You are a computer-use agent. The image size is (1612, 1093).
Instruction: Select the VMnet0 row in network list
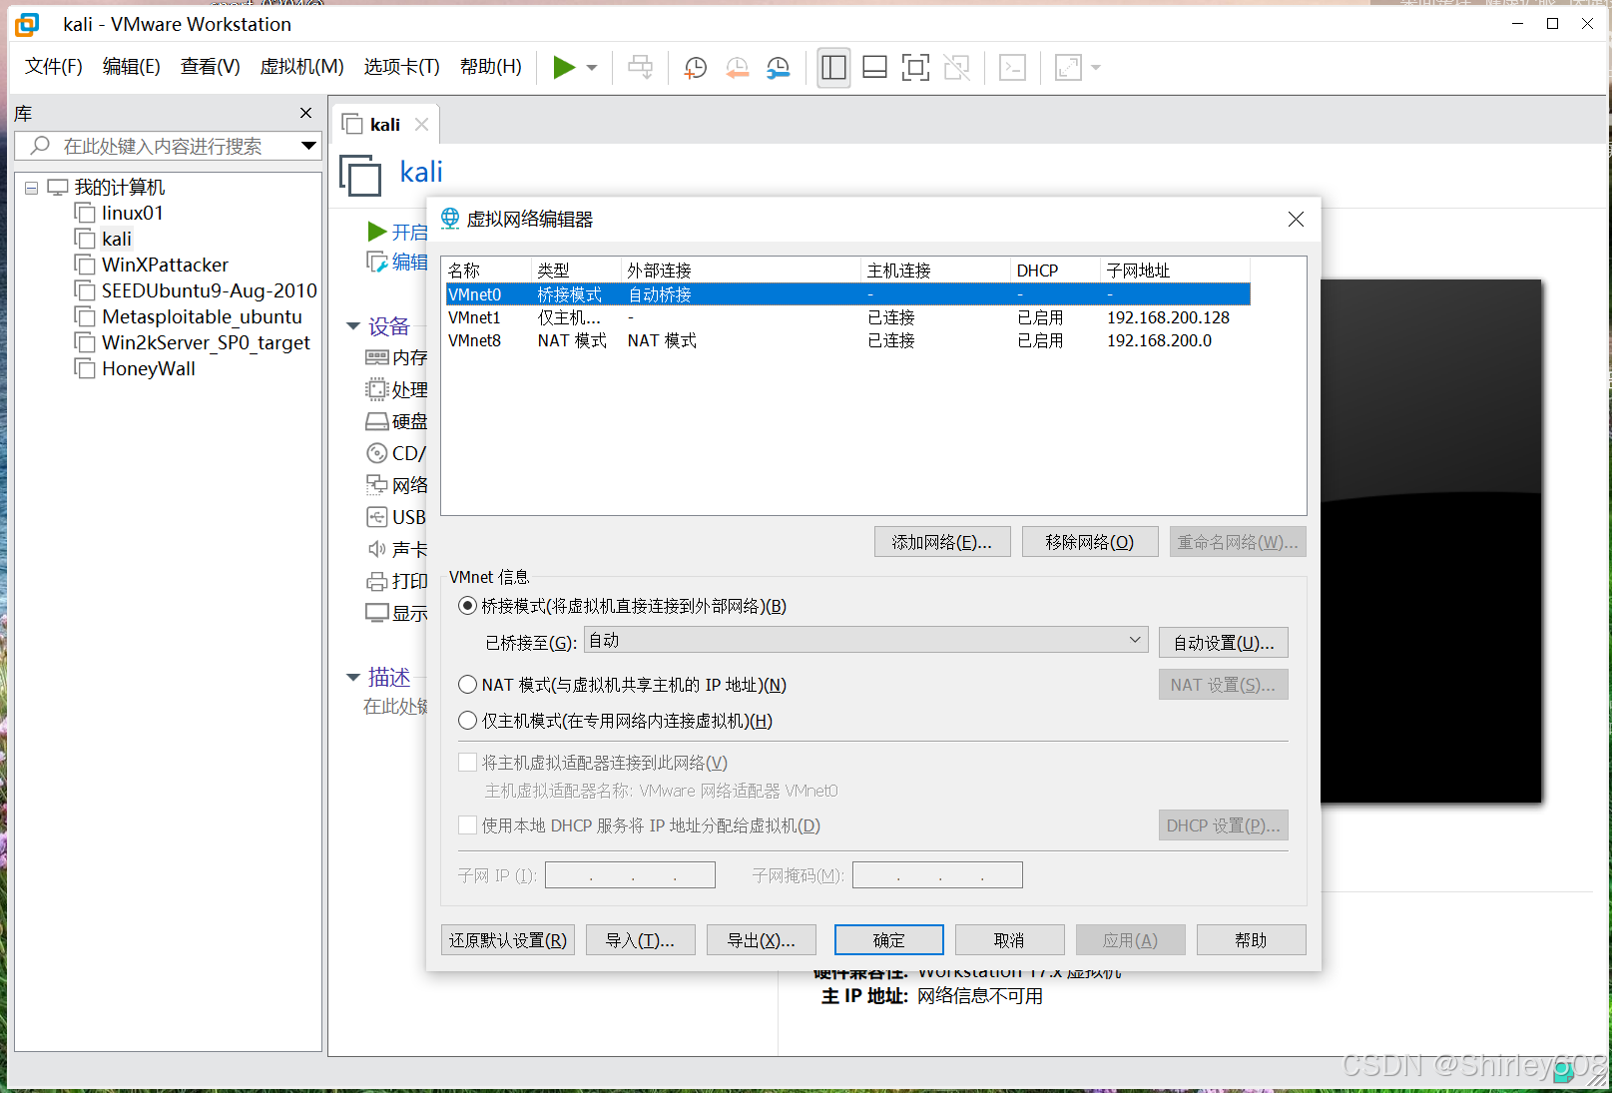(847, 294)
